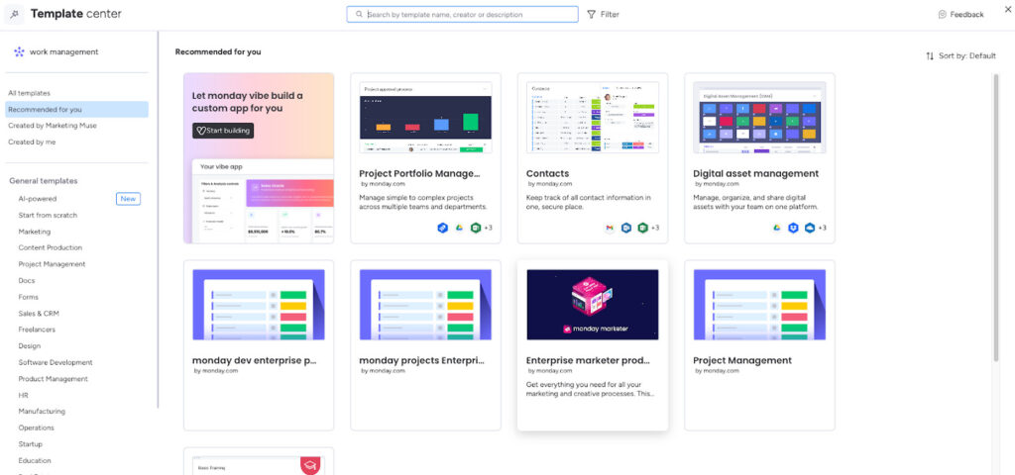Click +3 integrations on Contacts card
Image resolution: width=1015 pixels, height=475 pixels.
click(x=655, y=228)
